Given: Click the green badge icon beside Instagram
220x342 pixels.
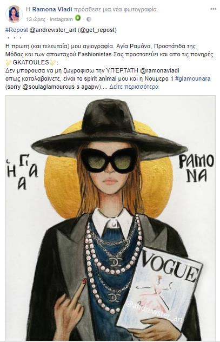Looking at the screenshot, I should tap(78, 18).
